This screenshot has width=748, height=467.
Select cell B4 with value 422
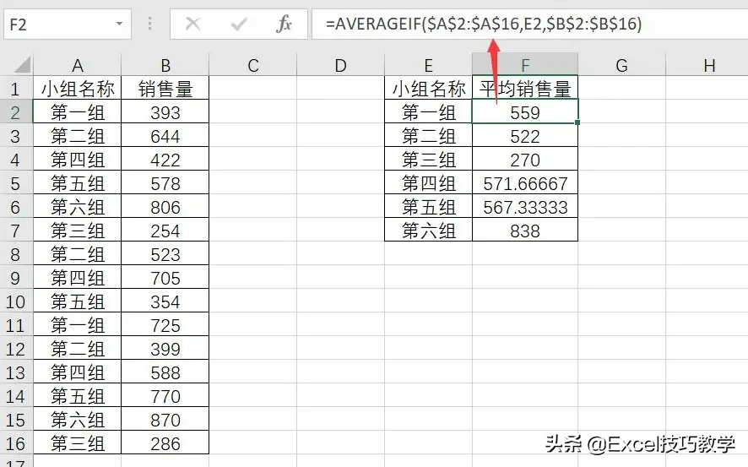[x=165, y=160]
